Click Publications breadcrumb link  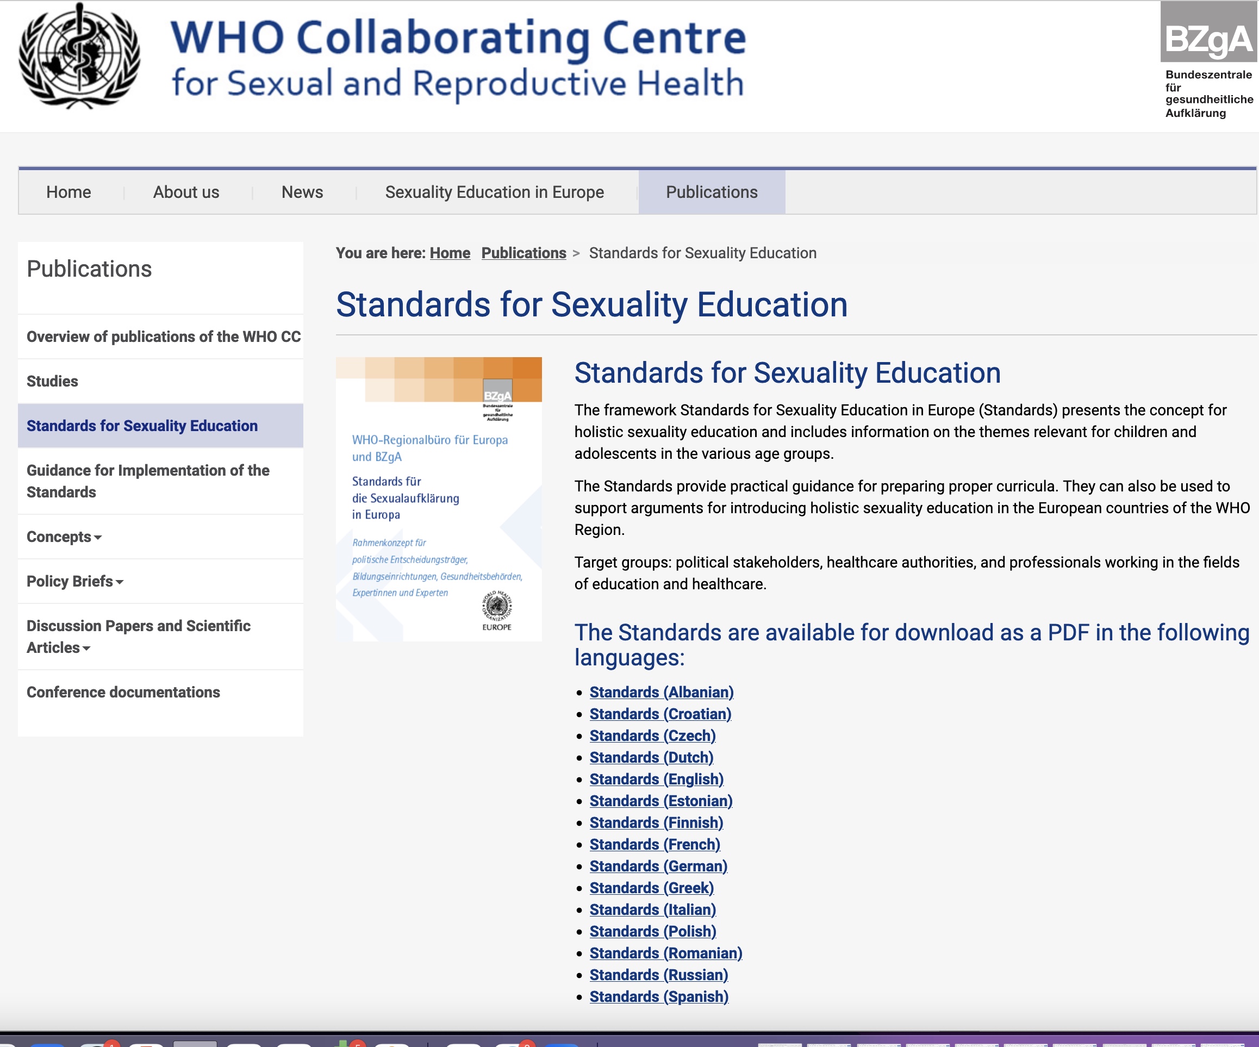tap(523, 253)
